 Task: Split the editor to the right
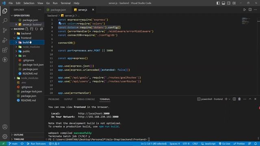250,10
